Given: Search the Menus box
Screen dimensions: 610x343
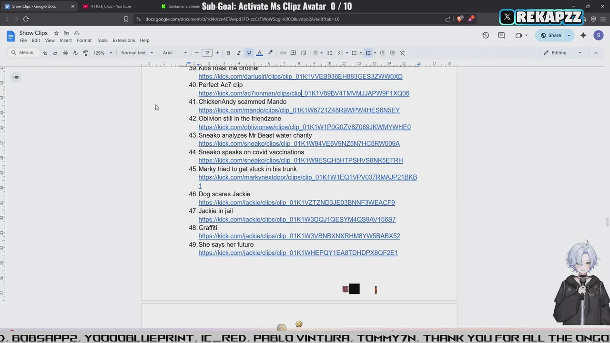Looking at the screenshot, I should tap(22, 52).
